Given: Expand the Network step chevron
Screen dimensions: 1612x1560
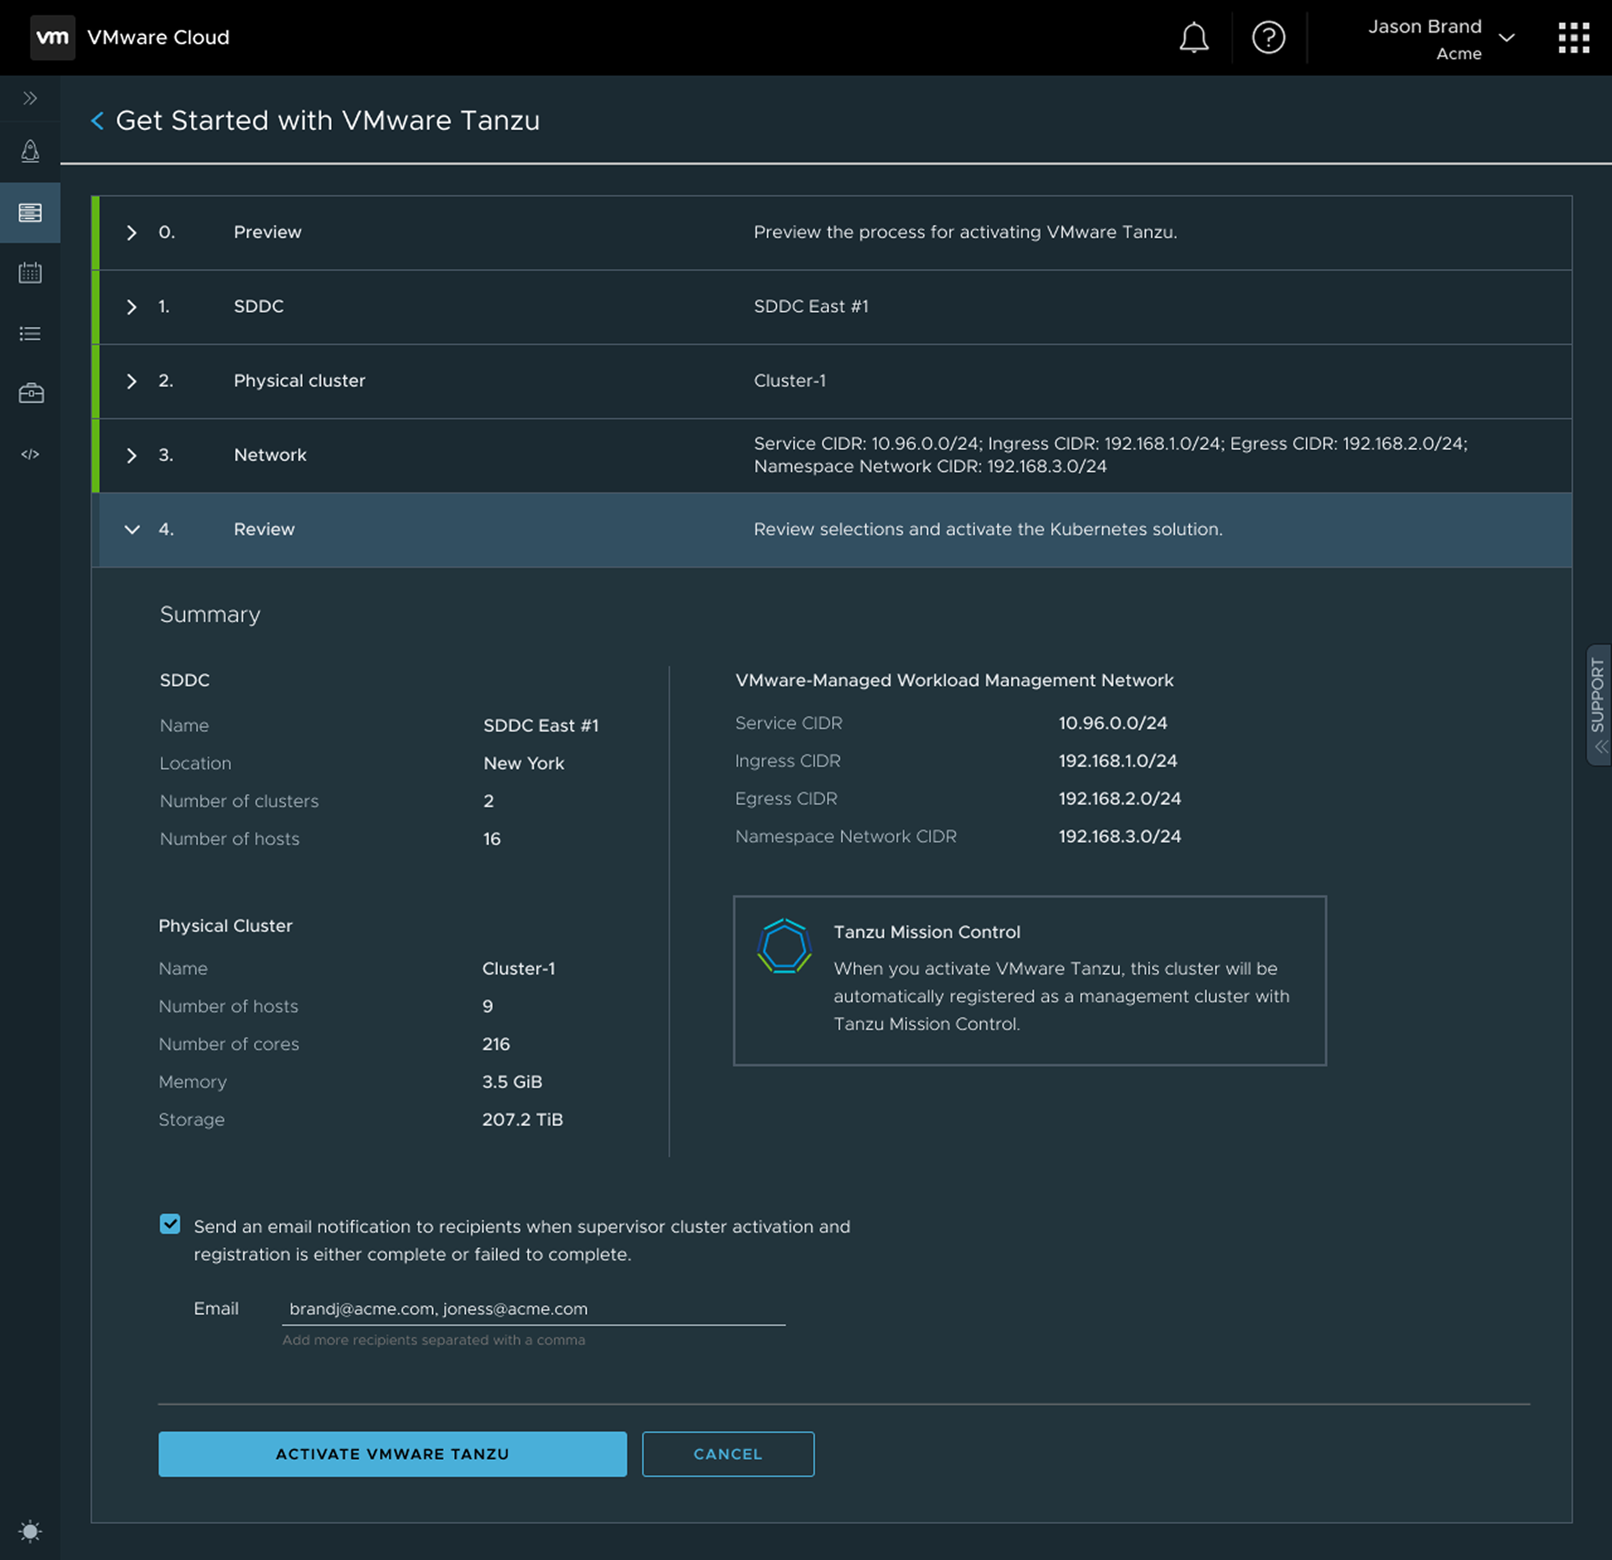Looking at the screenshot, I should (x=132, y=456).
